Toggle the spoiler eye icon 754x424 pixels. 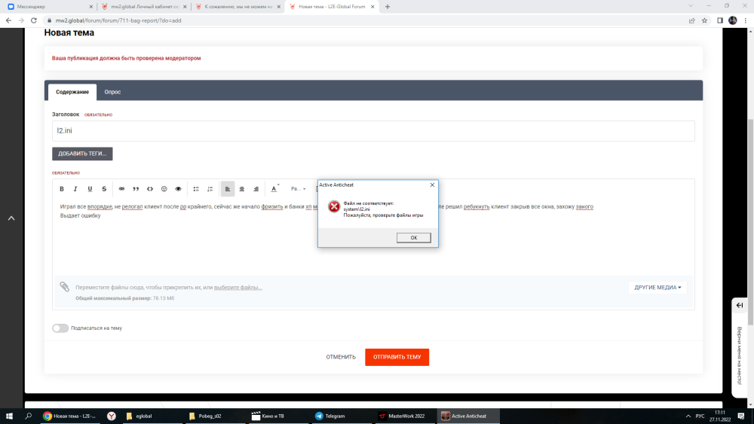(x=179, y=189)
